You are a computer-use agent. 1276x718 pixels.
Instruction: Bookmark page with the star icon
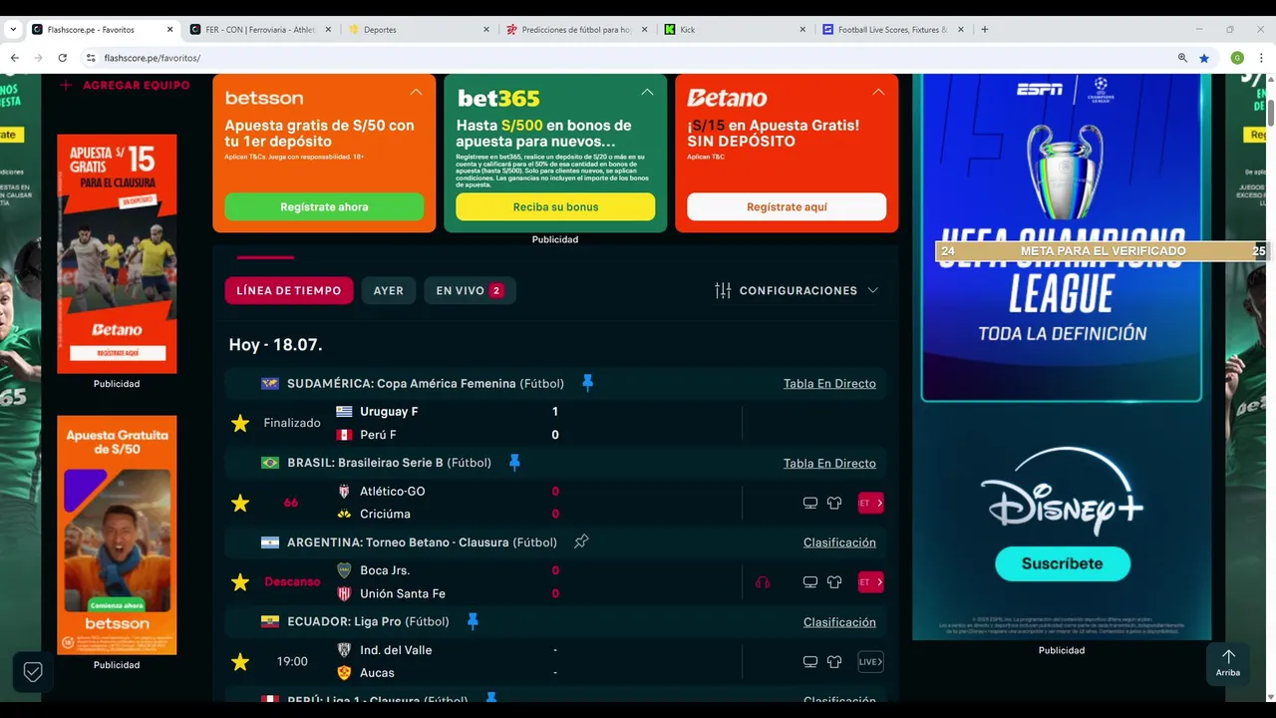(x=1204, y=58)
